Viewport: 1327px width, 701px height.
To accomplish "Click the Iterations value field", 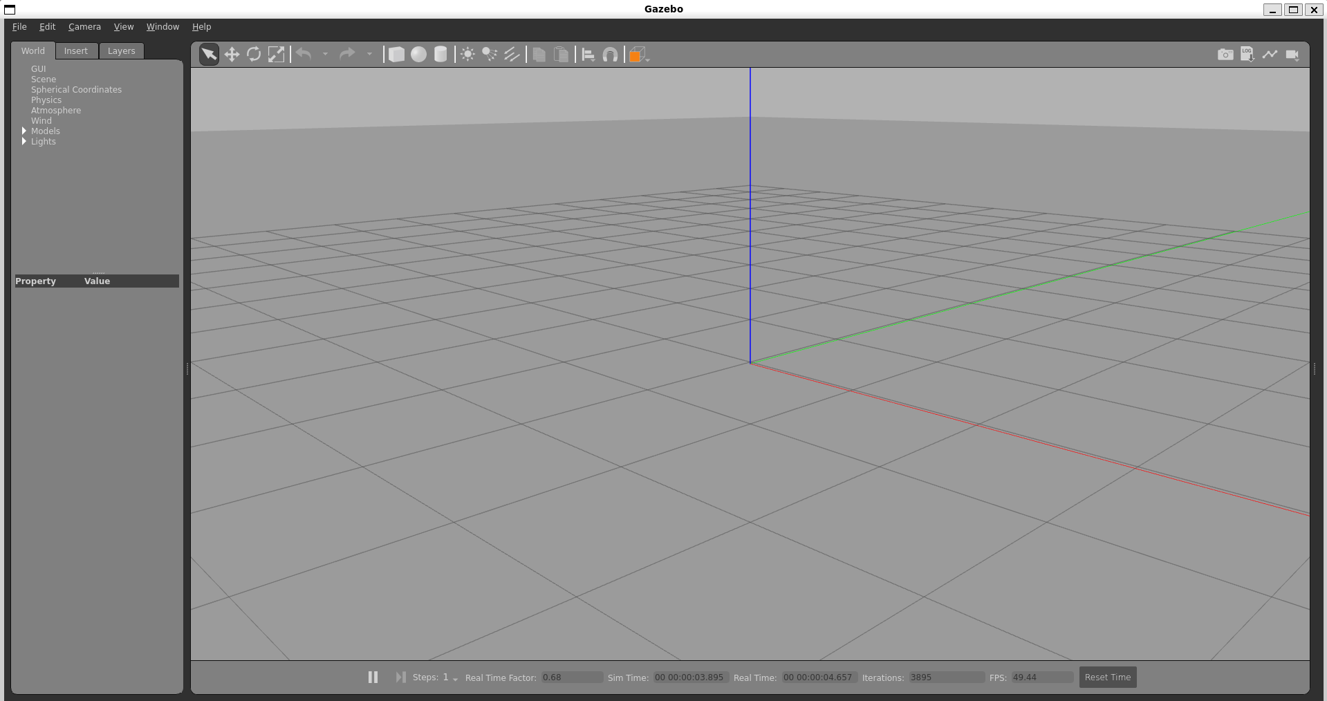I will [x=946, y=677].
